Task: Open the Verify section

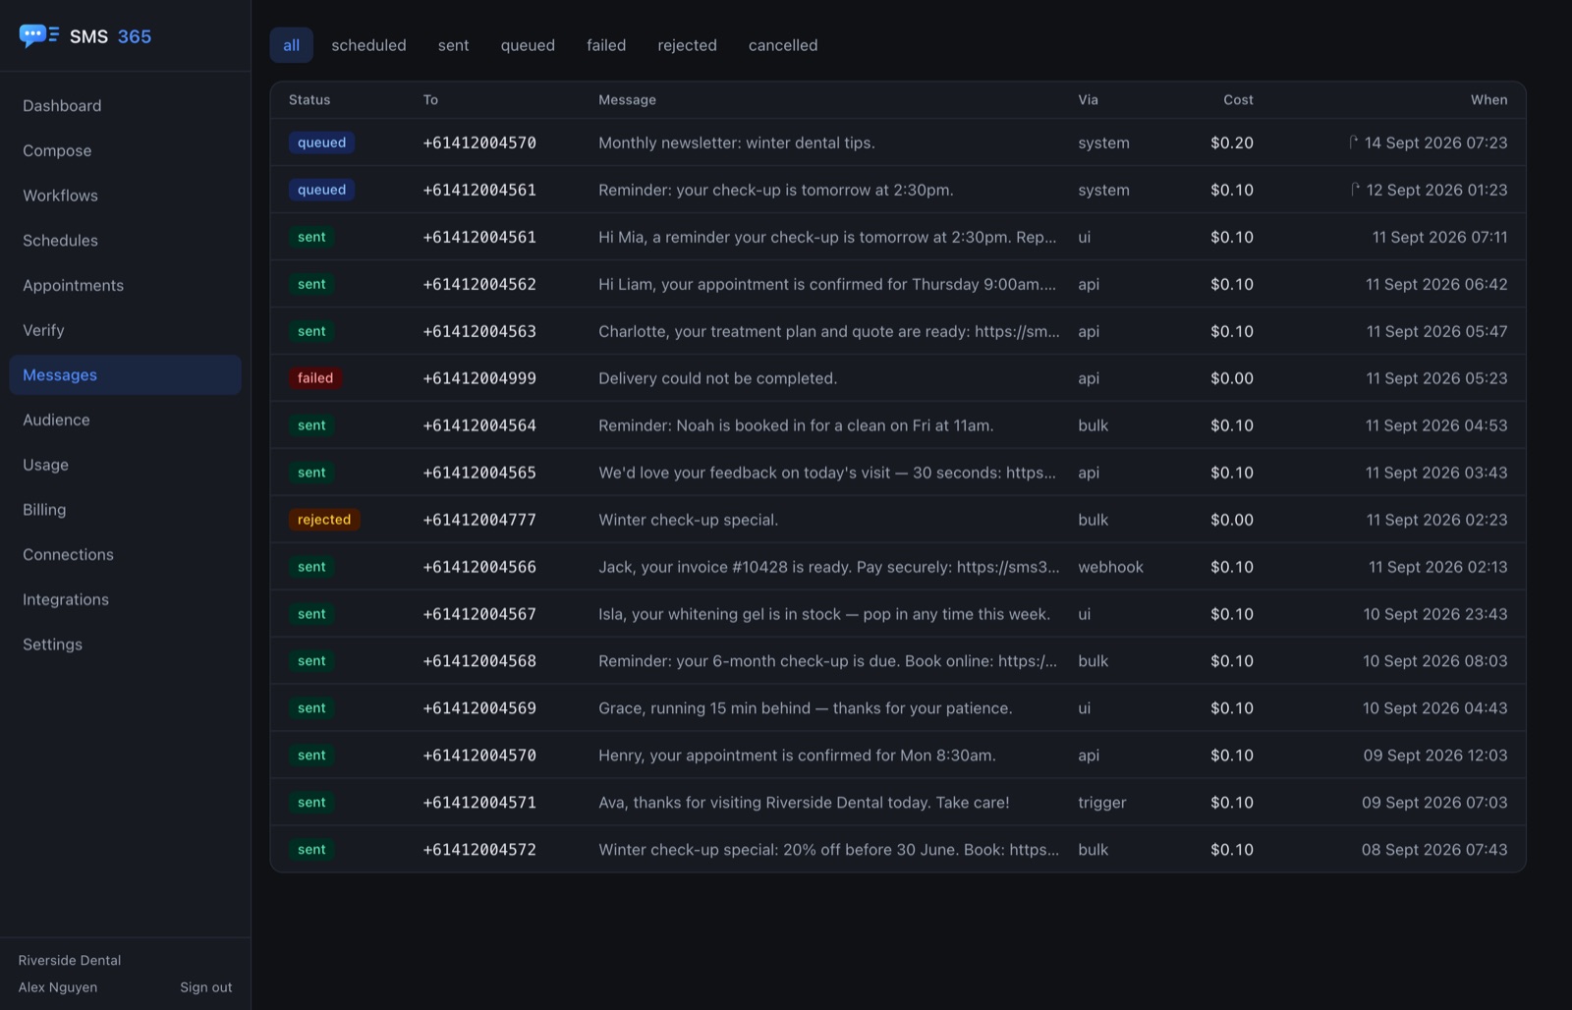Action: (125, 330)
